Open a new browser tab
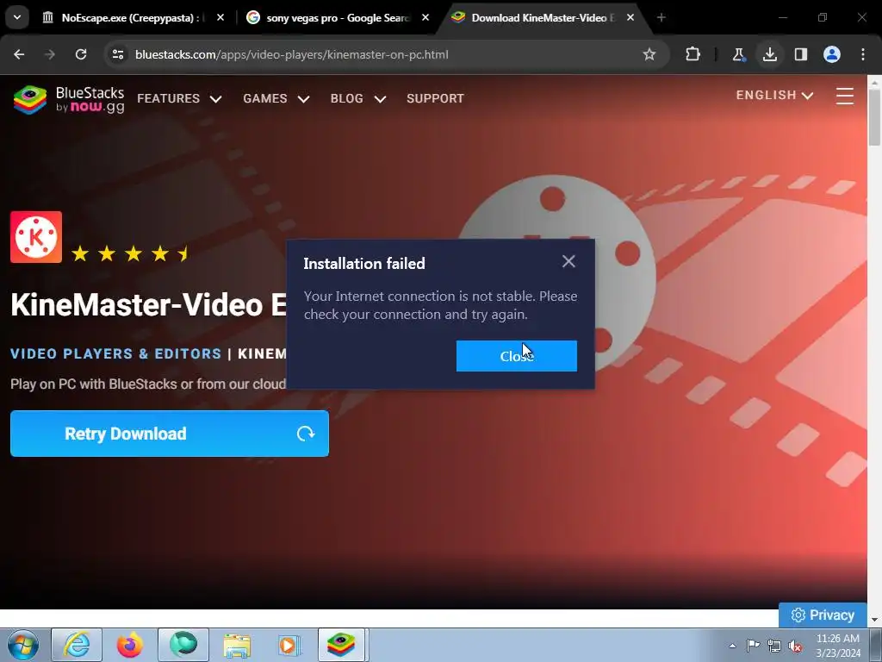Viewport: 882px width, 662px height. click(661, 17)
